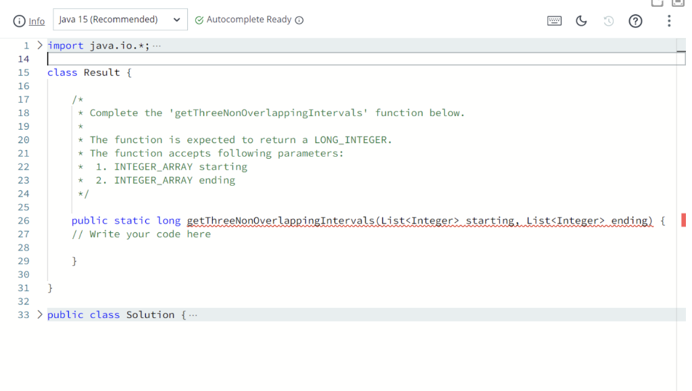This screenshot has height=391, width=692.
Task: Expand the Solution class on line 33
Action: coord(39,314)
